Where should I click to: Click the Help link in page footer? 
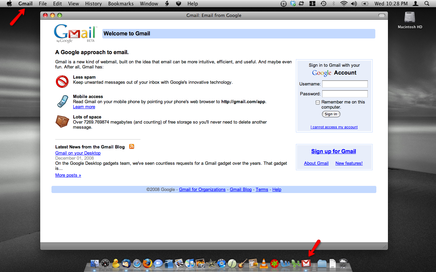coord(277,189)
